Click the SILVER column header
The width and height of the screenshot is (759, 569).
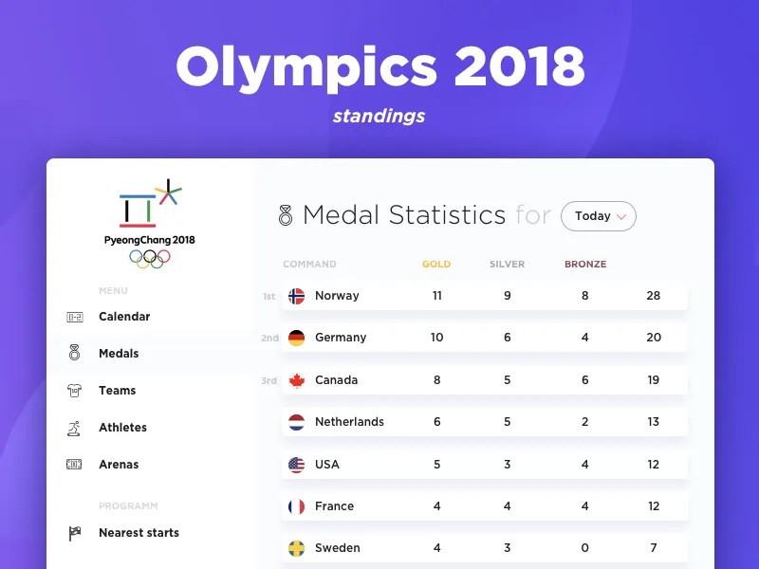(507, 264)
